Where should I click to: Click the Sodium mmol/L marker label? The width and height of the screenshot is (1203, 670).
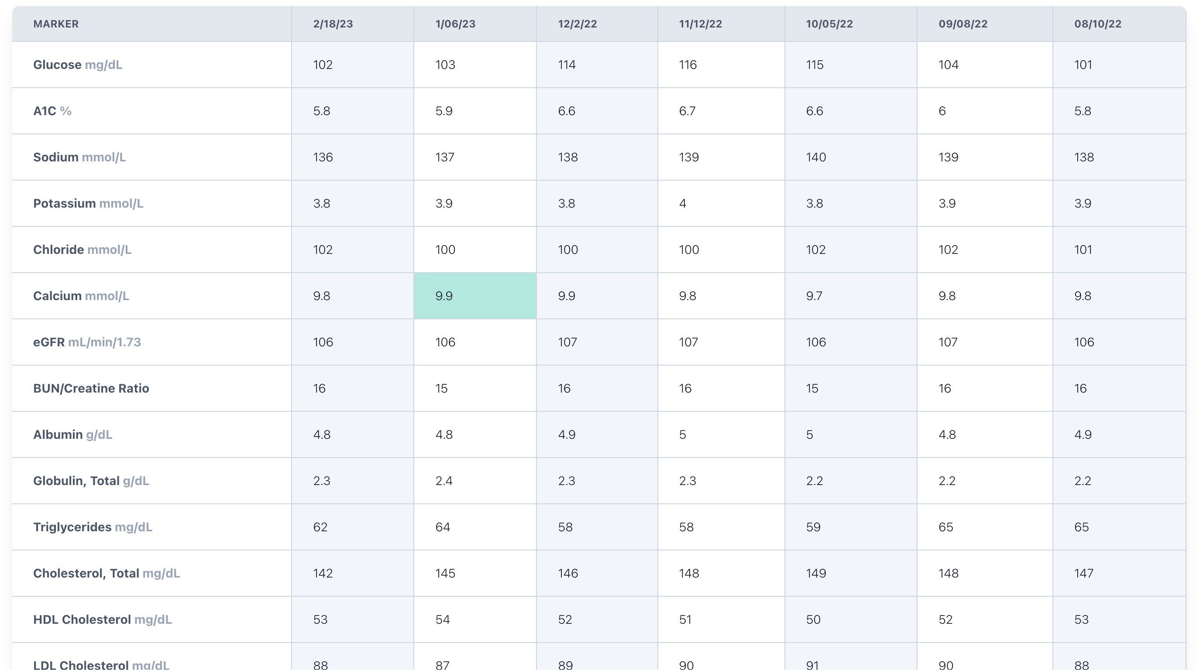click(x=79, y=157)
